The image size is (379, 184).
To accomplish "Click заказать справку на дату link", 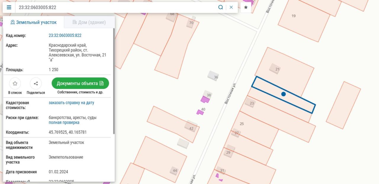I will pos(71,103).
